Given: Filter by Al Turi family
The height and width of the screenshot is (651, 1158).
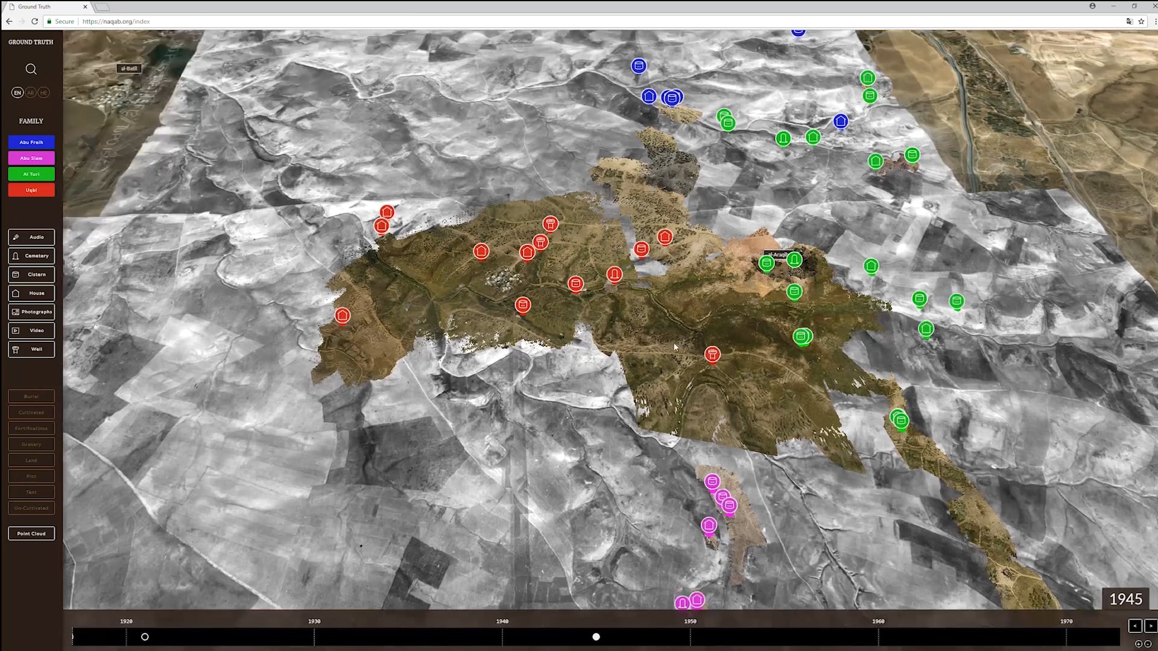Looking at the screenshot, I should pos(31,174).
